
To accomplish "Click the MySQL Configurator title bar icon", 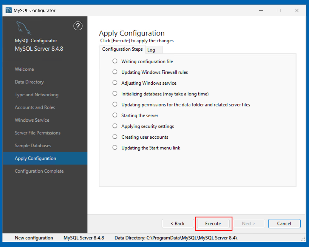I will click(8, 10).
